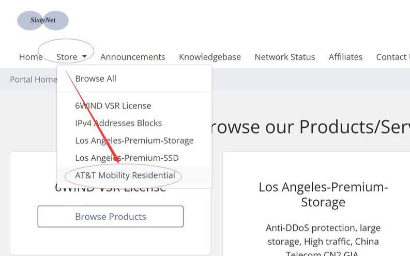This screenshot has width=410, height=256.
Task: Click the caret arrow beside Store
Action: tap(84, 56)
